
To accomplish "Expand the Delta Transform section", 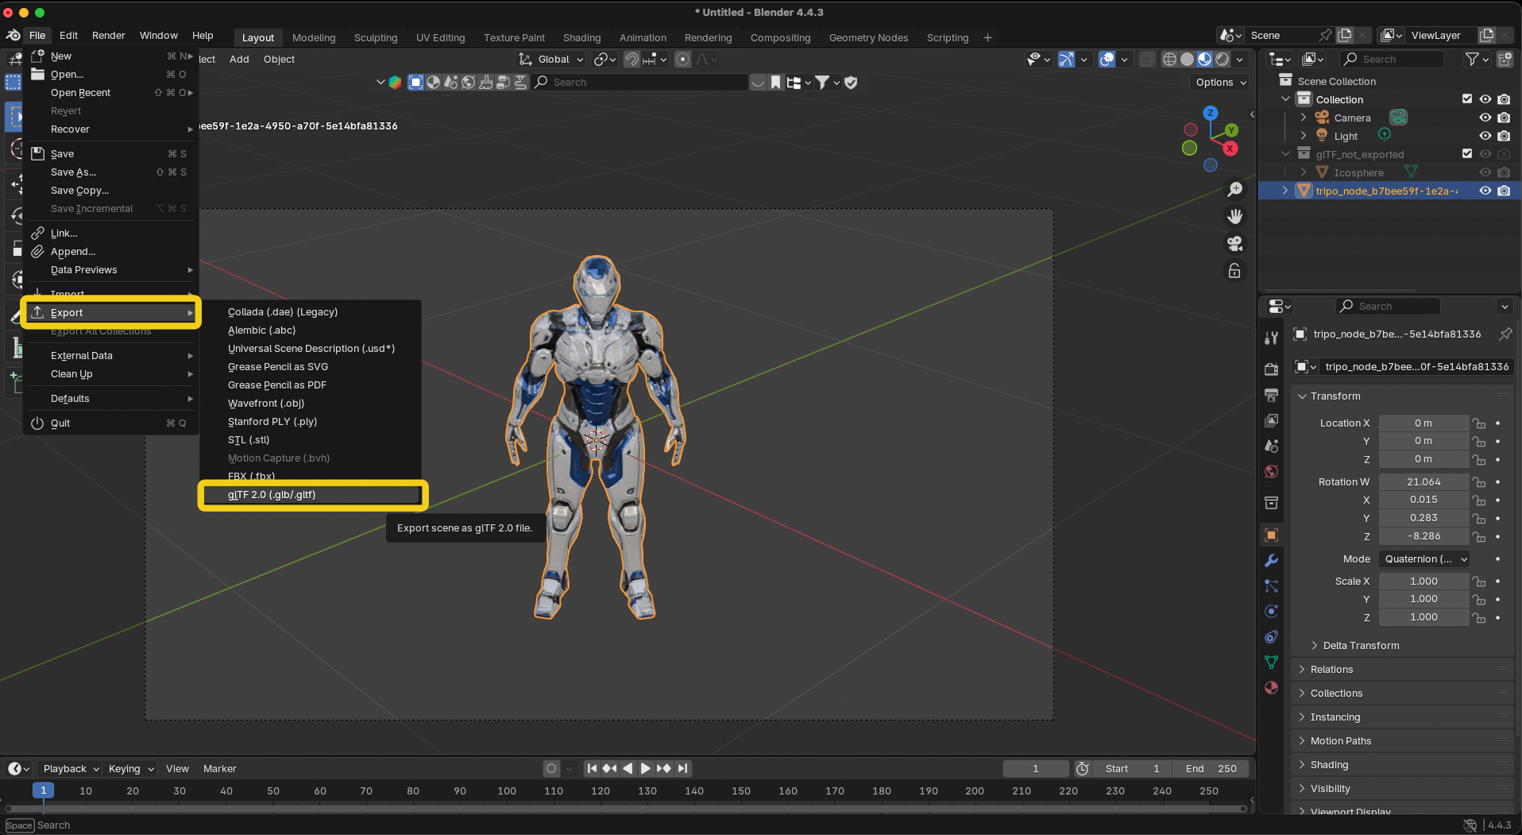I will coord(1361,646).
